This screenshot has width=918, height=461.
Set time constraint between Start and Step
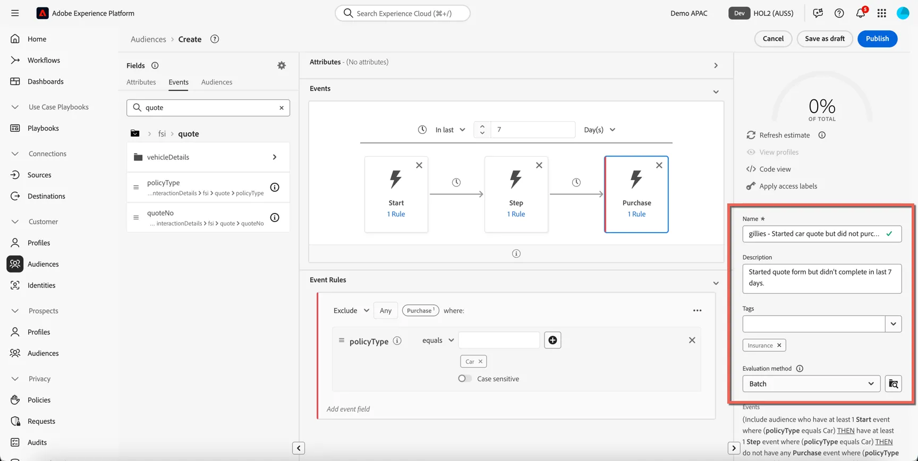pos(456,182)
